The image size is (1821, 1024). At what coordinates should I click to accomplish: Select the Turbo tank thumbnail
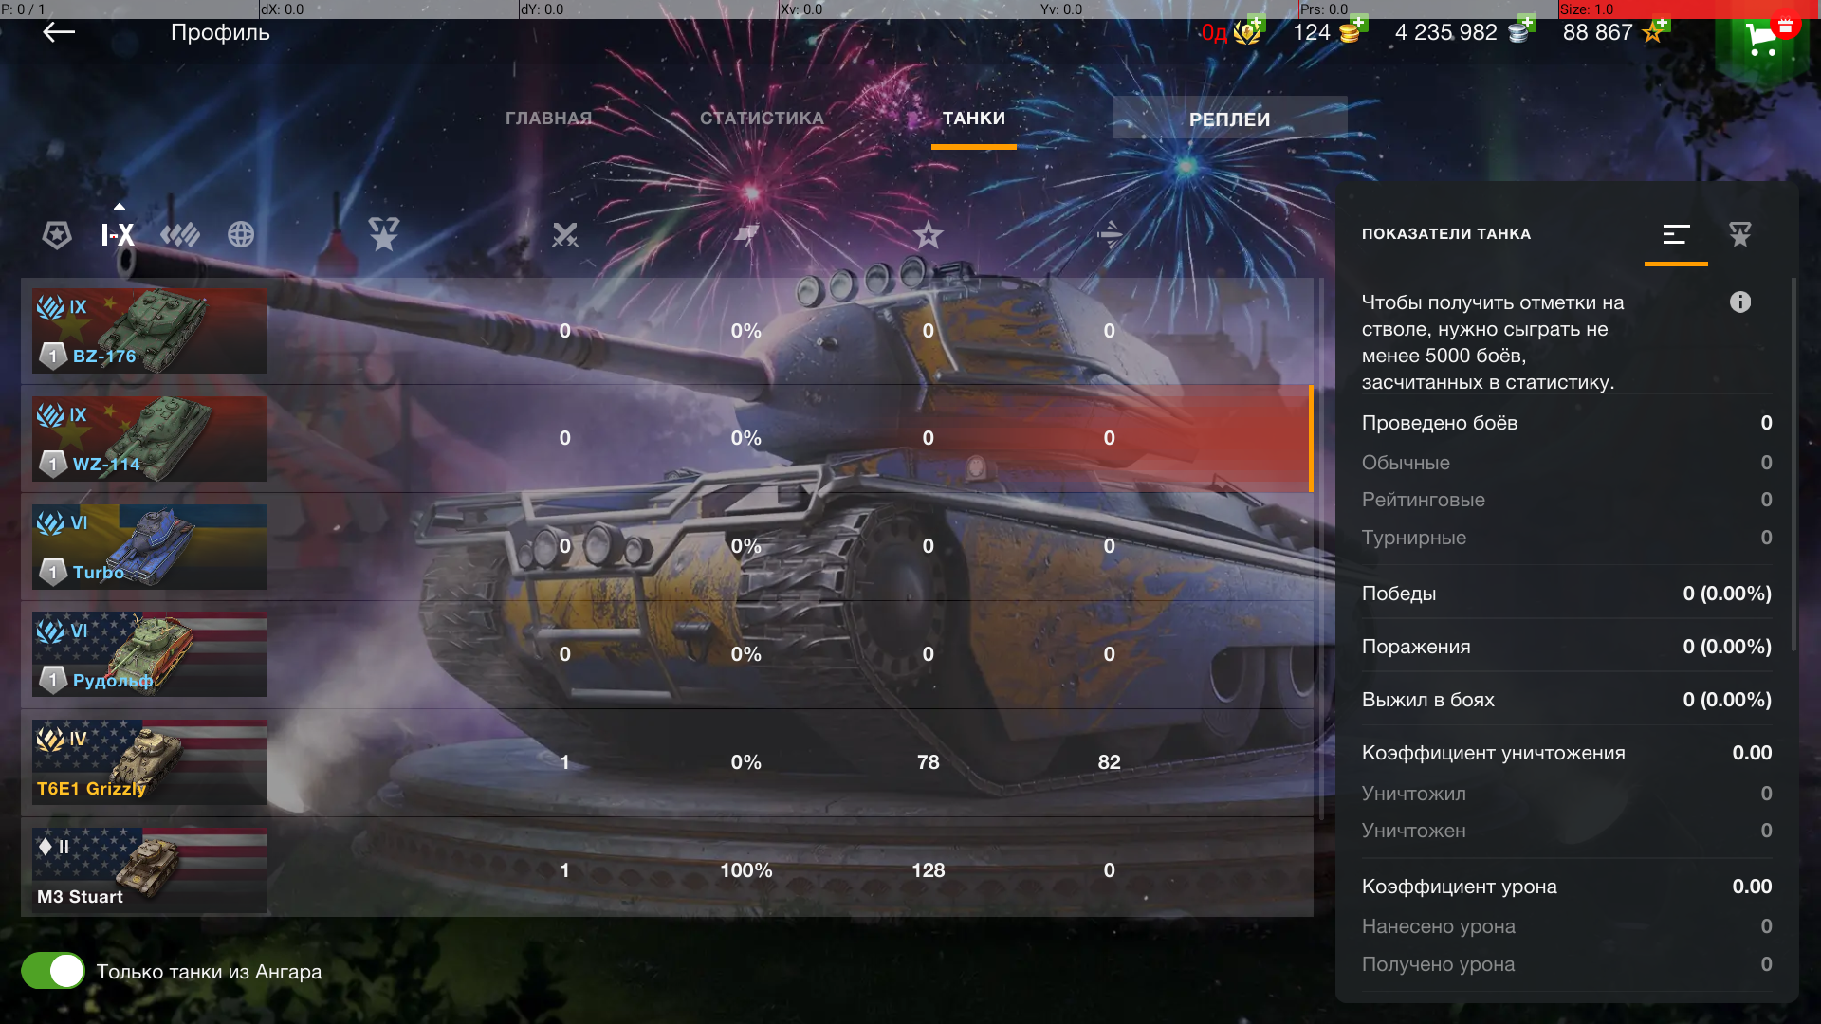(x=149, y=547)
